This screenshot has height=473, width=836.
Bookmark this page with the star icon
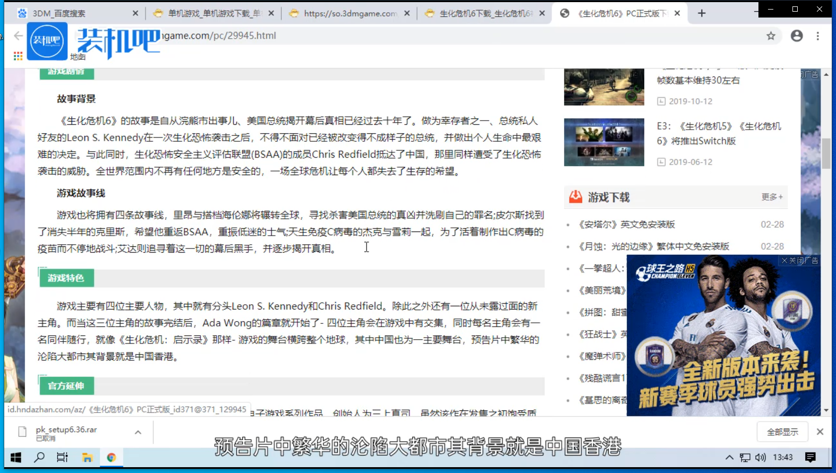pos(771,36)
